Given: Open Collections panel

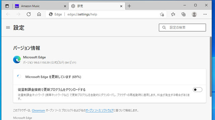Looking at the screenshot, I should click(183, 14).
